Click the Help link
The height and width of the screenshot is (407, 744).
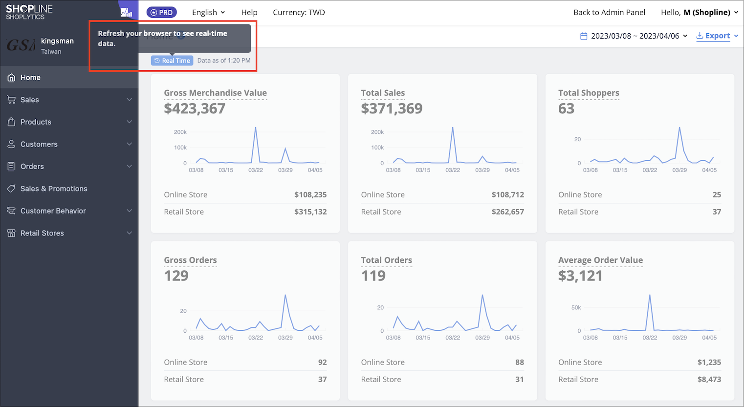[249, 12]
